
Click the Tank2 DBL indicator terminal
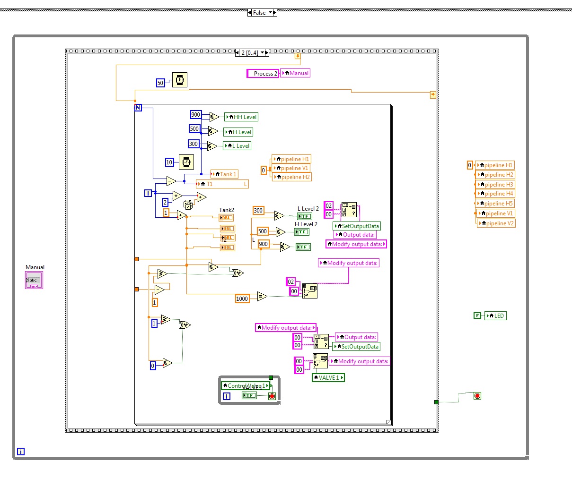pos(226,218)
